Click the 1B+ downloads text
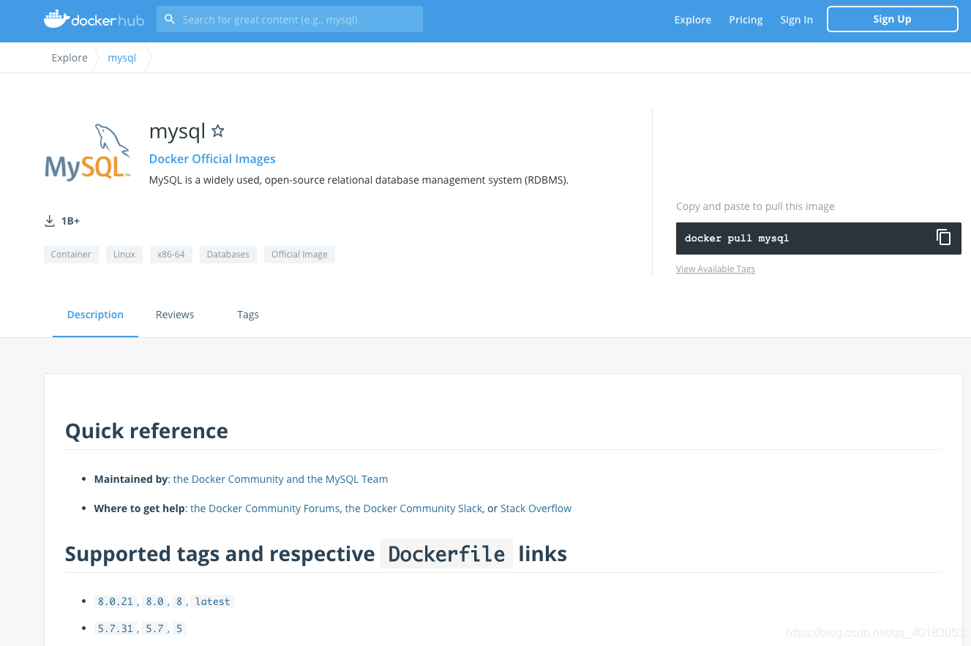 click(70, 221)
